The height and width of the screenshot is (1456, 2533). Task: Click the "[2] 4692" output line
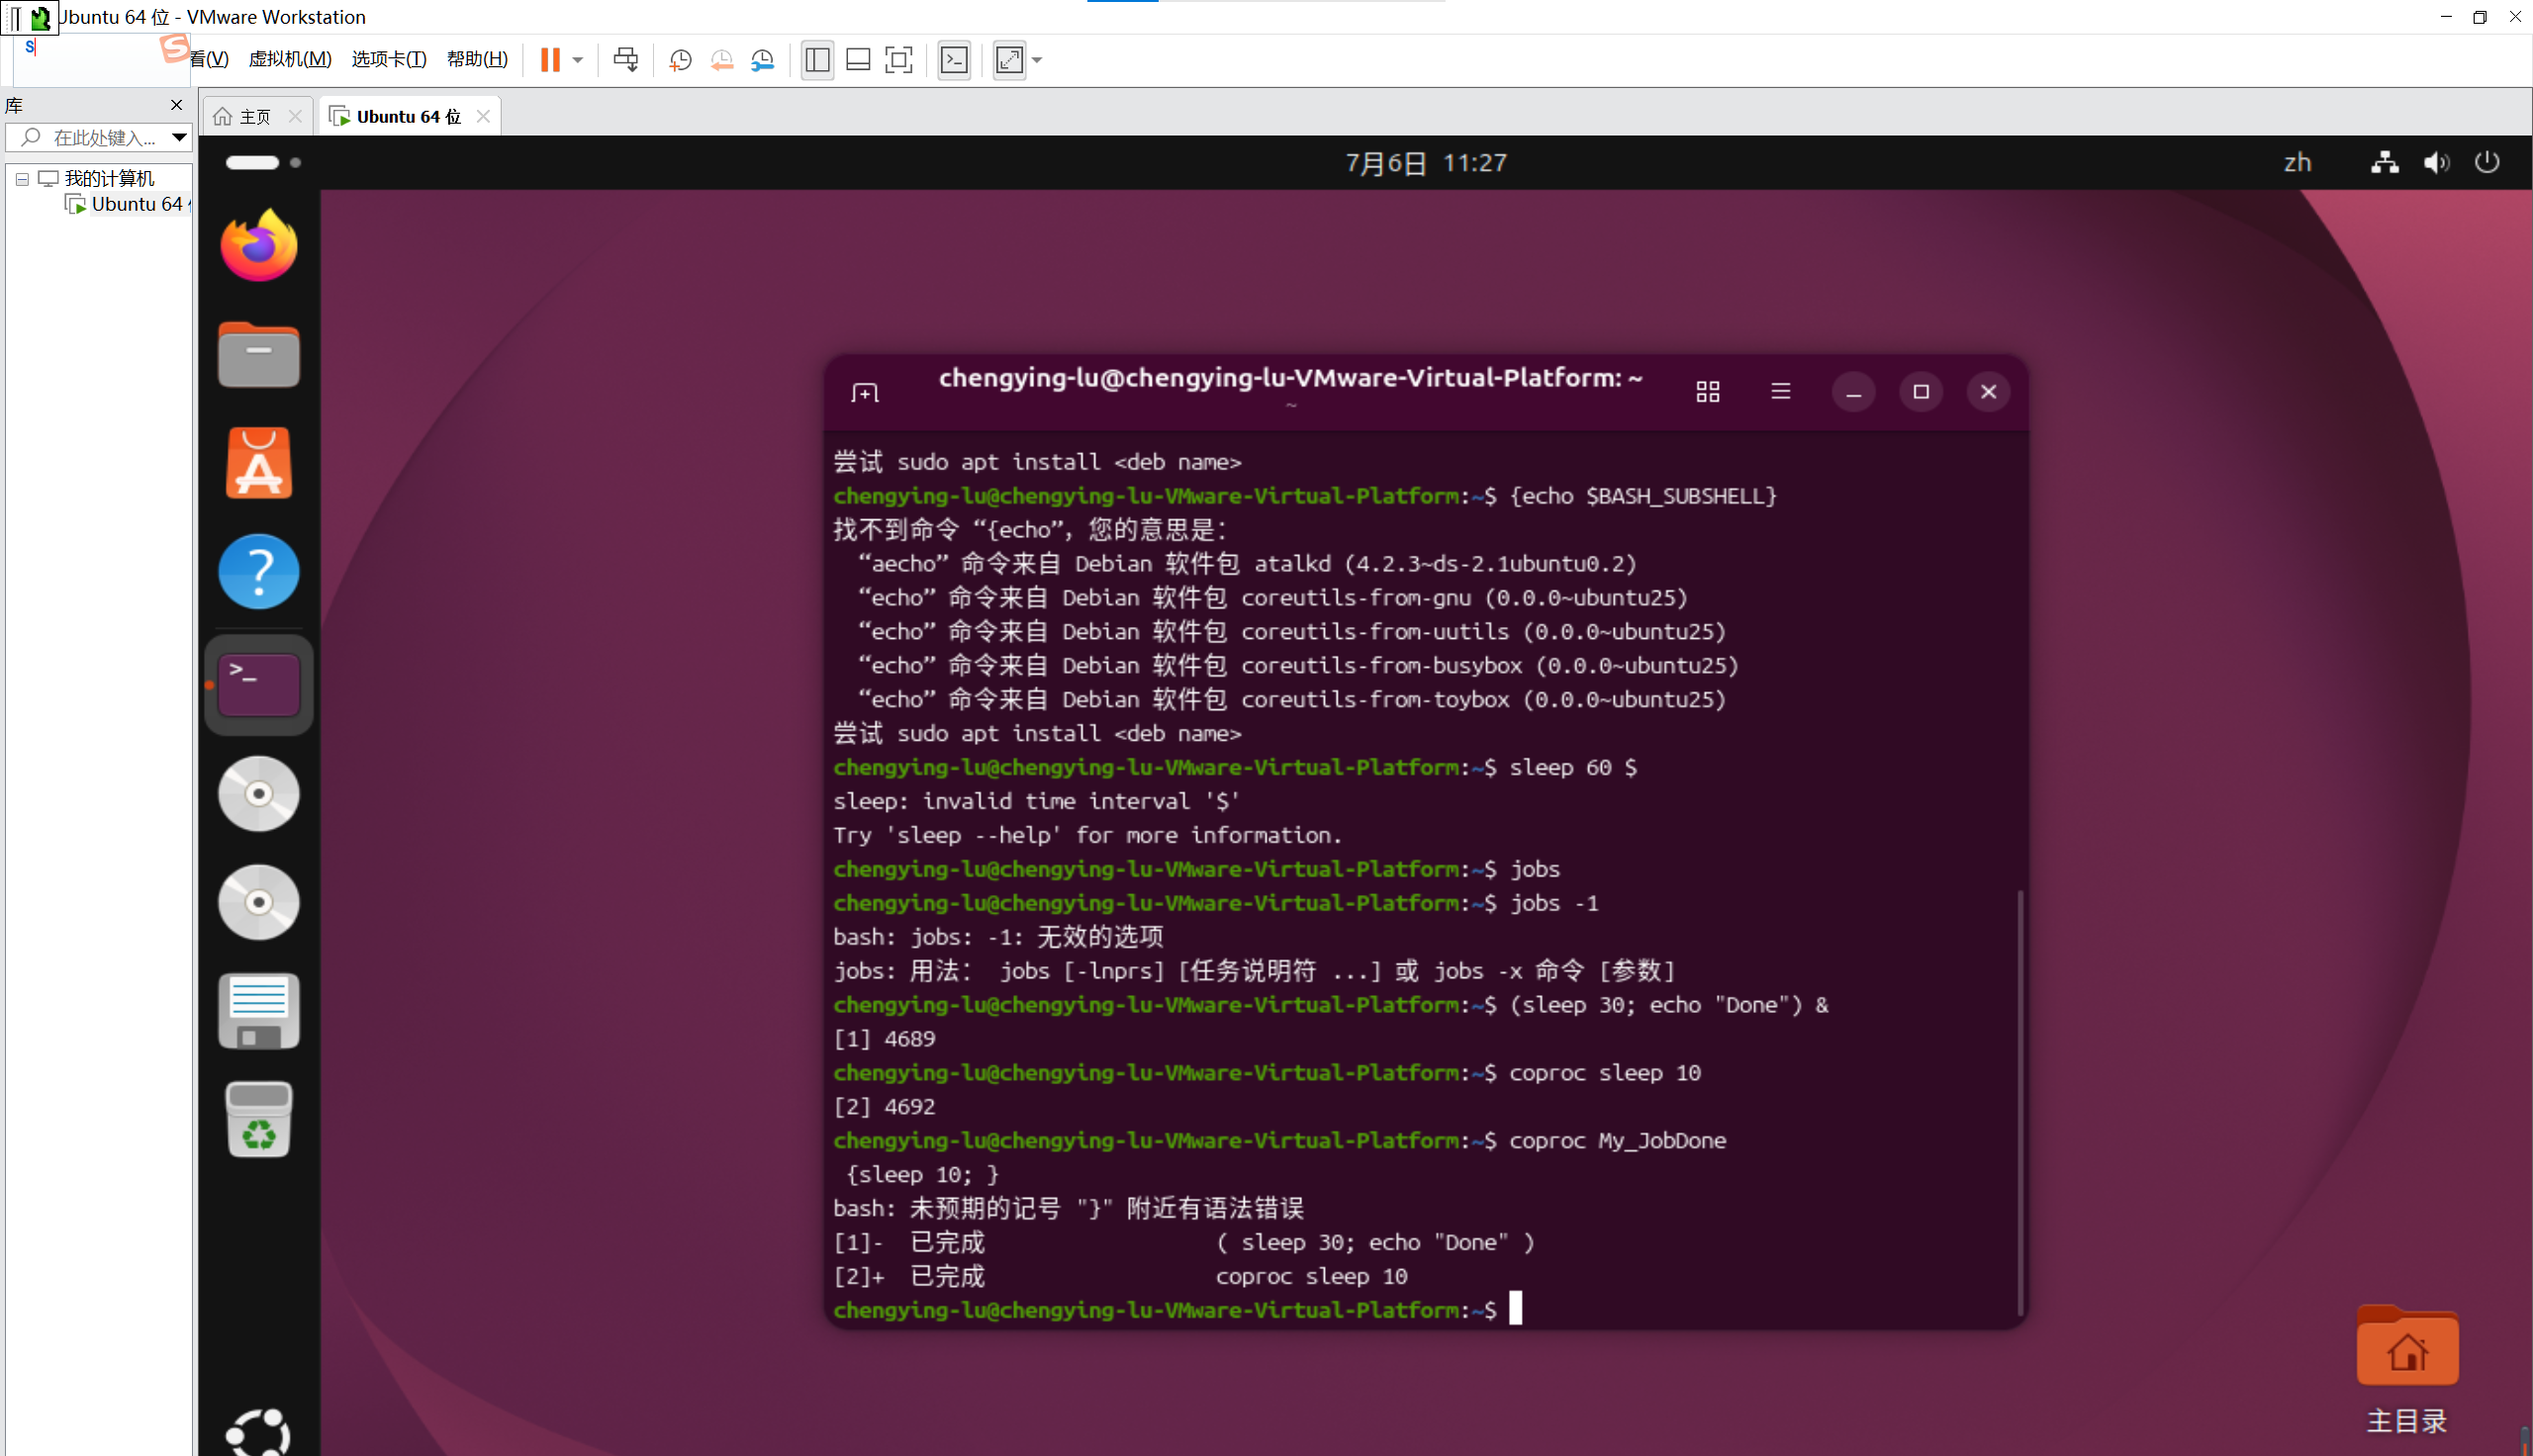coord(884,1107)
